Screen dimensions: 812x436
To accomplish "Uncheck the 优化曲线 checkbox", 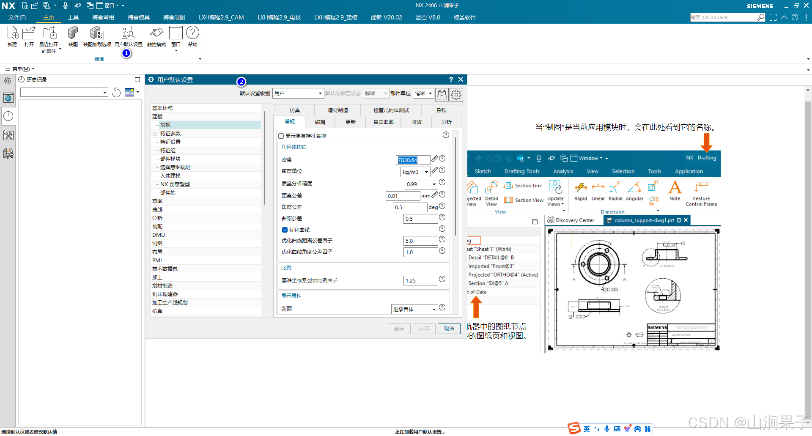I will pyautogui.click(x=285, y=230).
